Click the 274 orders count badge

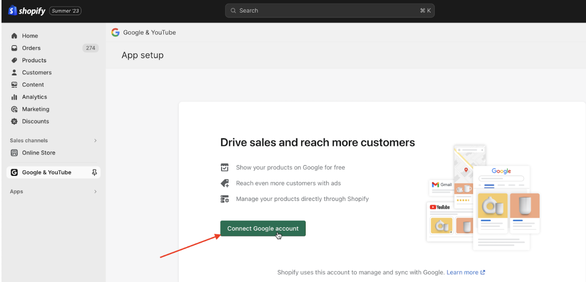point(90,48)
